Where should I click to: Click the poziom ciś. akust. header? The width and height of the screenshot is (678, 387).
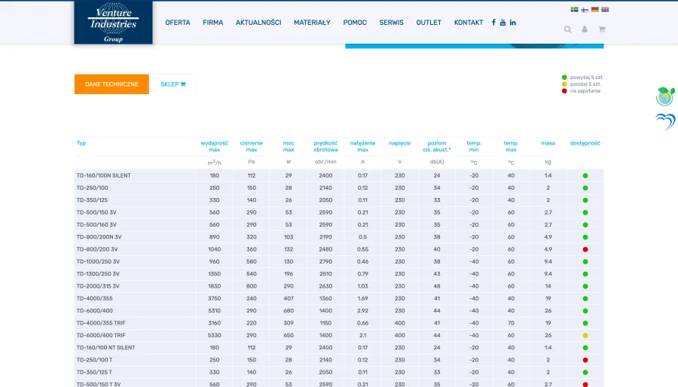437,146
